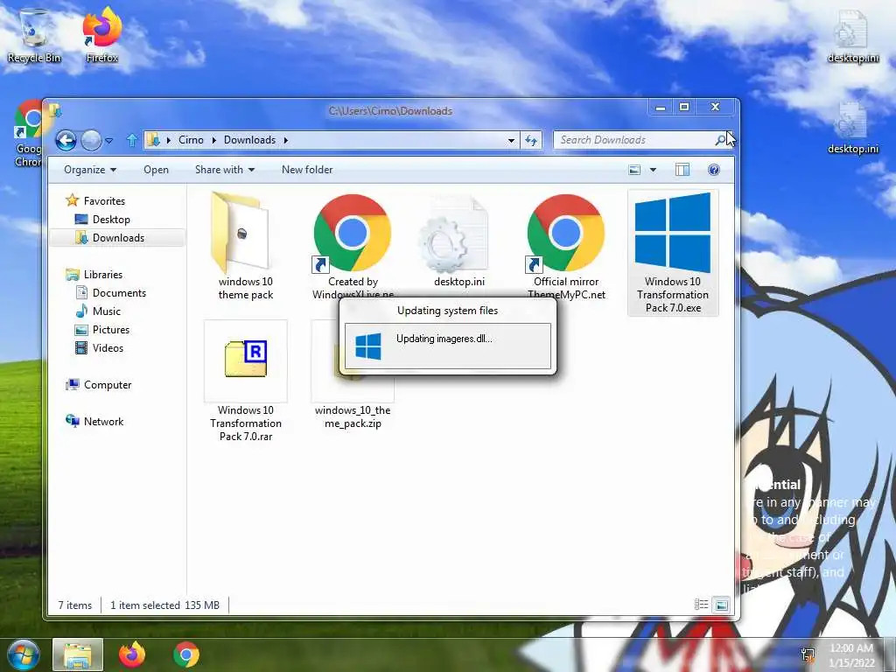Click the Explorer forward arrow button
The height and width of the screenshot is (672, 896).
[91, 140]
